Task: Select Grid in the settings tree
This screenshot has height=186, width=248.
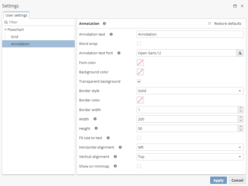Action: pyautogui.click(x=15, y=37)
